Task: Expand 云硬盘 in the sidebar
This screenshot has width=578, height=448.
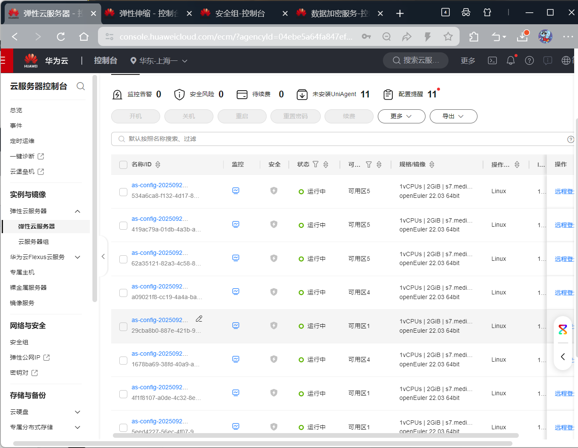Action: click(x=78, y=412)
